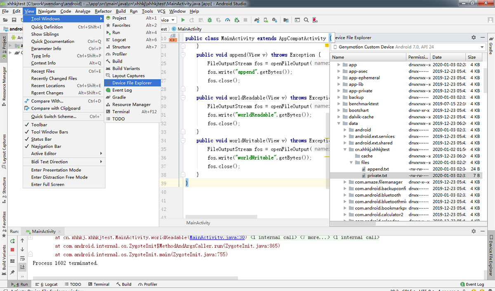Open the Genymotion Custom Device dropdown
Screen dimensions: 495x291
pyautogui.click(x=408, y=47)
